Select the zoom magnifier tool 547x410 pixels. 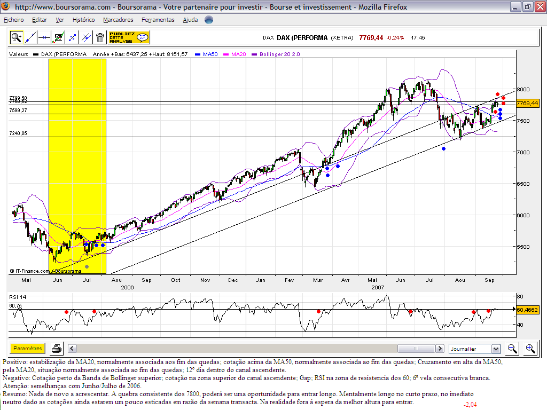pyautogui.click(x=16, y=37)
